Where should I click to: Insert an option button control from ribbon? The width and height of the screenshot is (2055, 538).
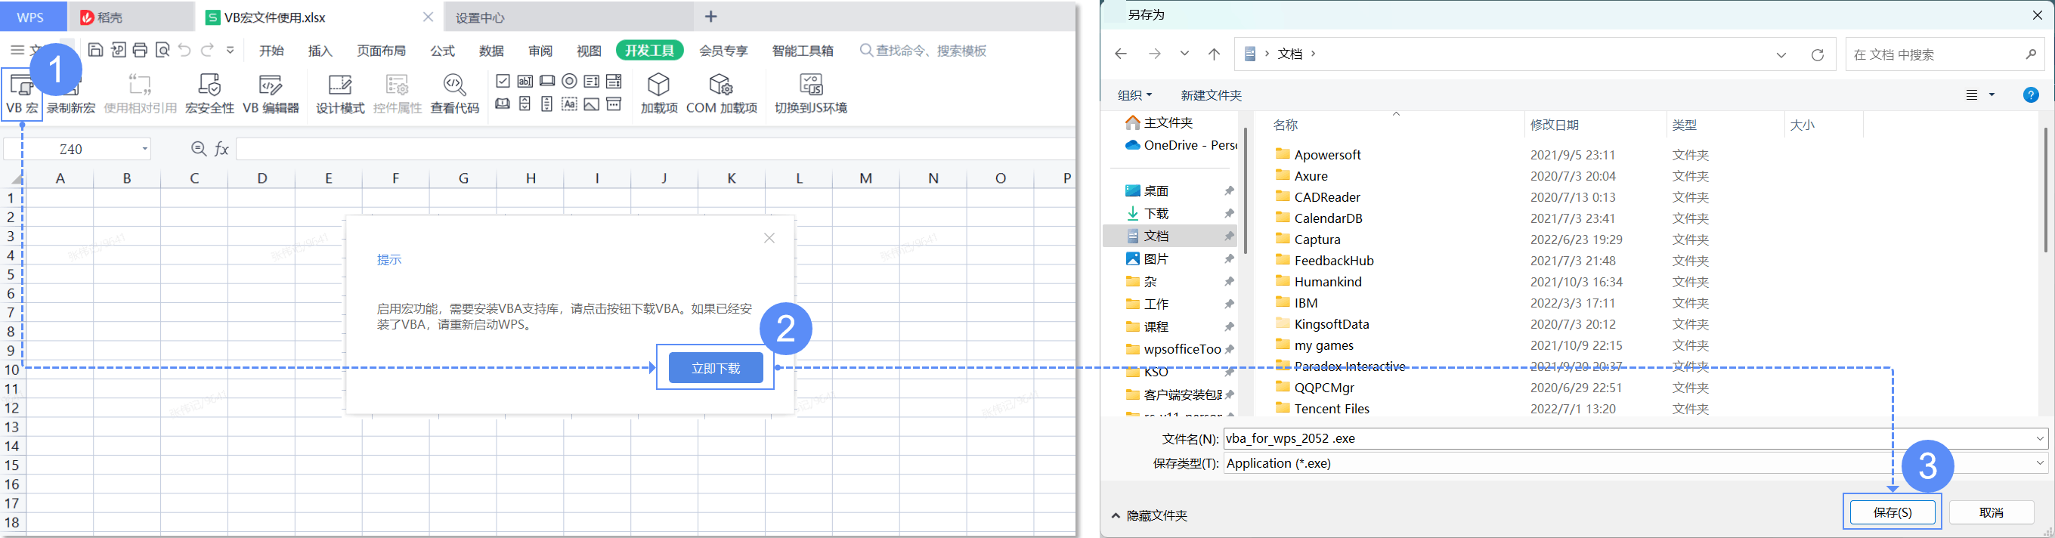pos(570,82)
